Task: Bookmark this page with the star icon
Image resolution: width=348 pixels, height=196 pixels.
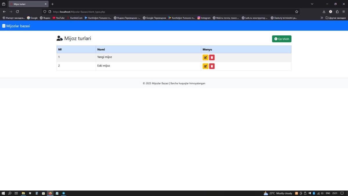Action: [297, 12]
